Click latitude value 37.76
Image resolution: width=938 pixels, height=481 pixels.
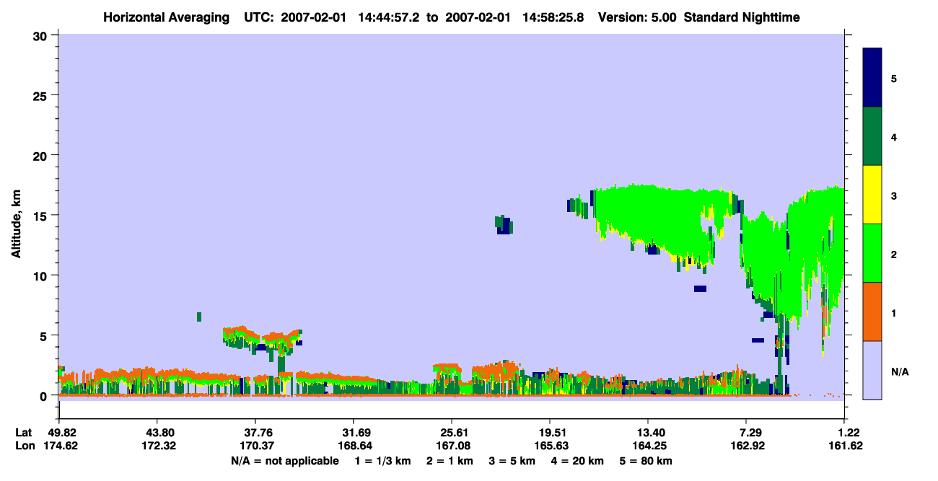click(255, 433)
